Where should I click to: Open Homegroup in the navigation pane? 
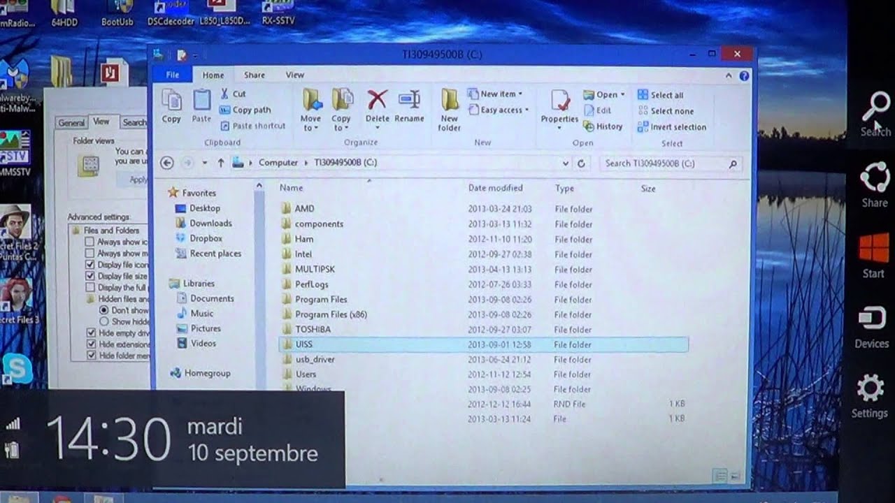tap(207, 373)
